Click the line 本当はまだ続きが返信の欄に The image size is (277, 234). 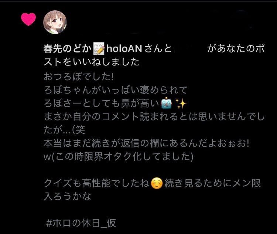tap(147, 143)
